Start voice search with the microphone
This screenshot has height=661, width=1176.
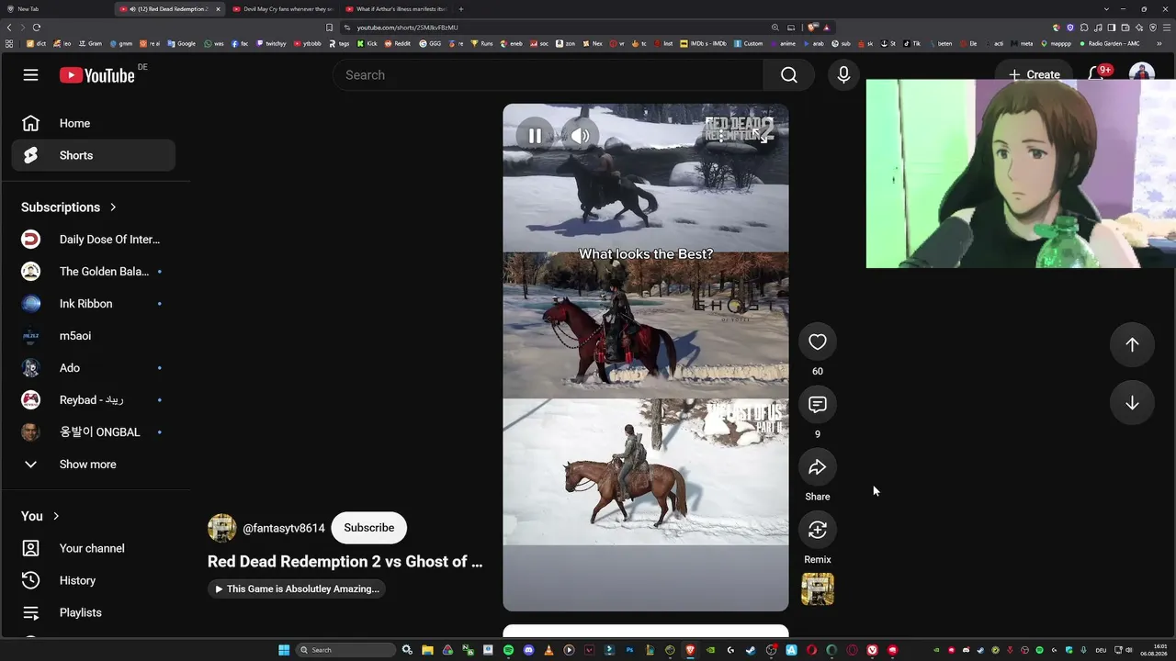click(x=843, y=75)
